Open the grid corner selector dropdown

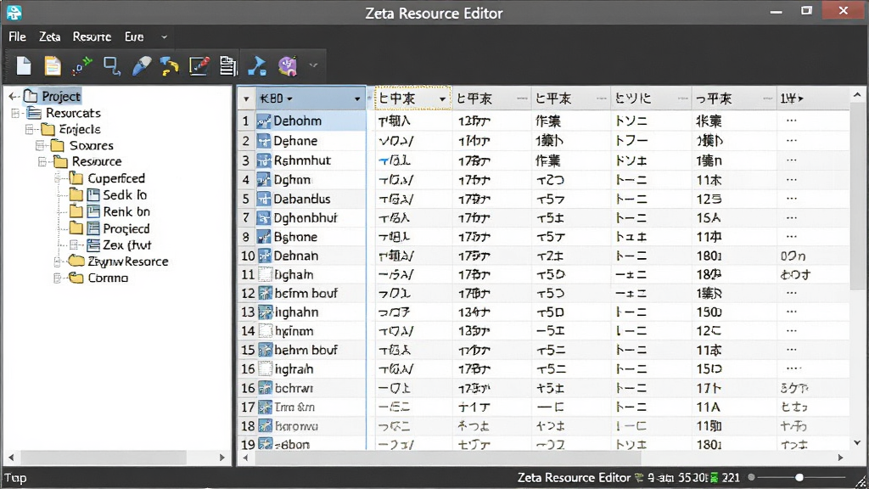coord(246,99)
